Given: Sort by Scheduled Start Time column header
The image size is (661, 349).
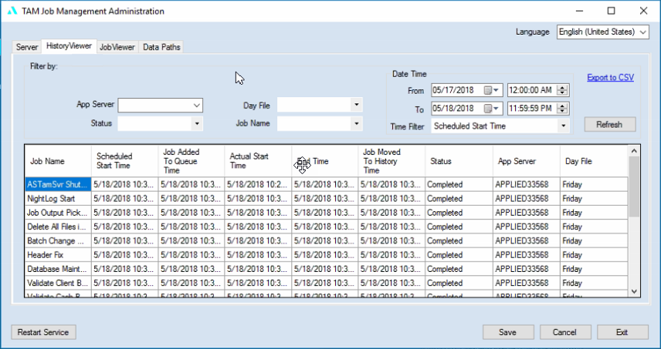Looking at the screenshot, I should (x=125, y=161).
